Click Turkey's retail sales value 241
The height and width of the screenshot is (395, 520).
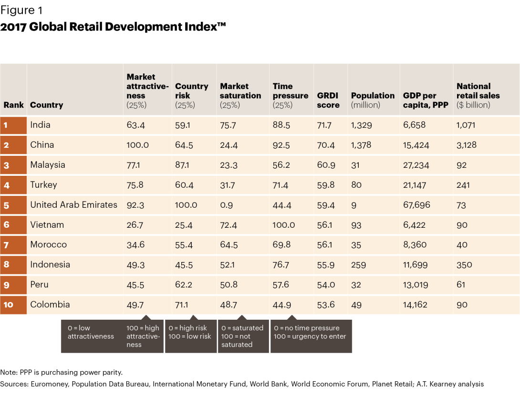click(x=463, y=185)
